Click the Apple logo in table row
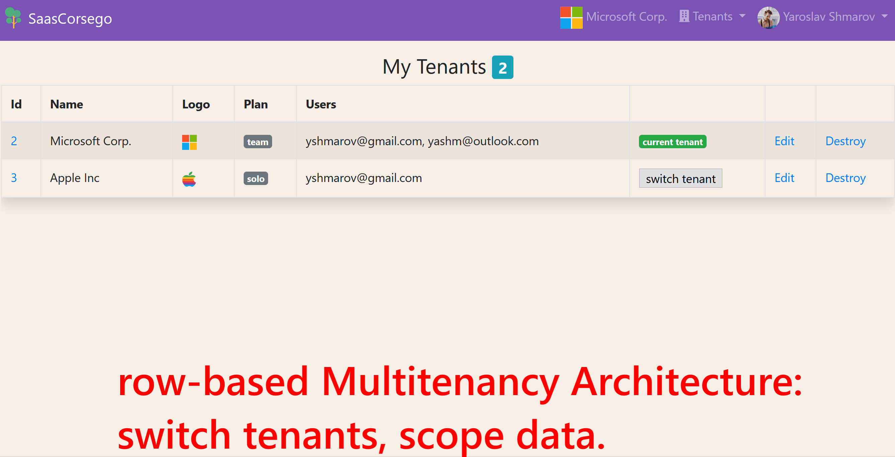The height and width of the screenshot is (457, 895). (x=189, y=179)
